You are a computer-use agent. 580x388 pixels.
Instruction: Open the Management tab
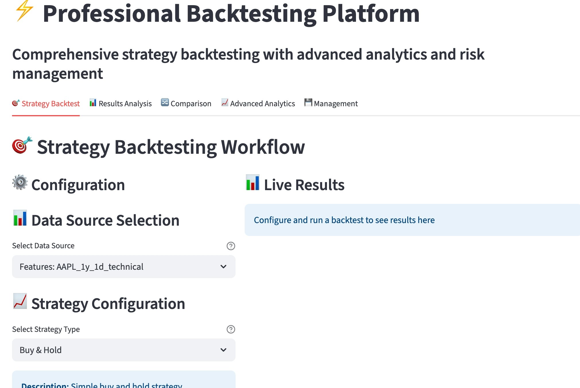331,104
